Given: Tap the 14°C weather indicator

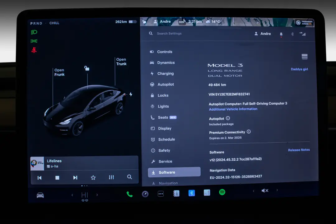Looking at the screenshot, I should pyautogui.click(x=213, y=22).
